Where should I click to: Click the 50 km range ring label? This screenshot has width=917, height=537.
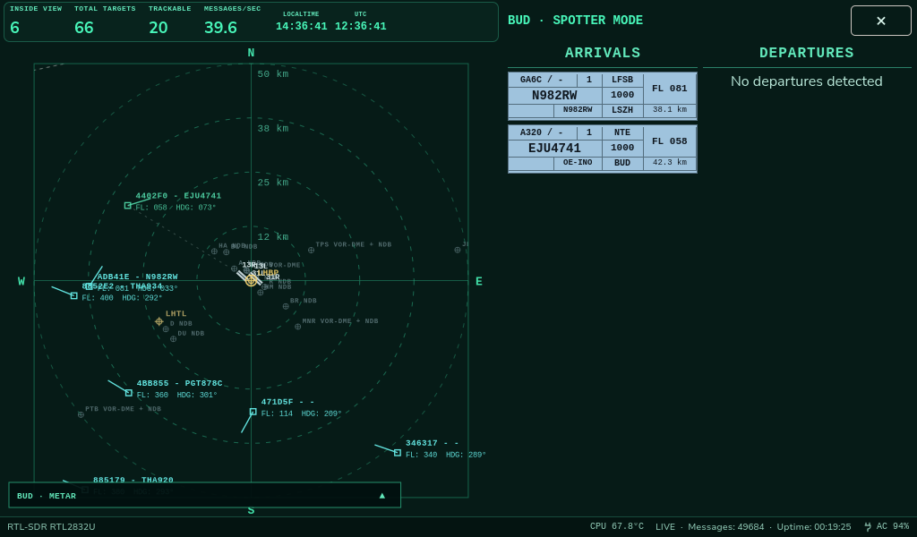[273, 74]
